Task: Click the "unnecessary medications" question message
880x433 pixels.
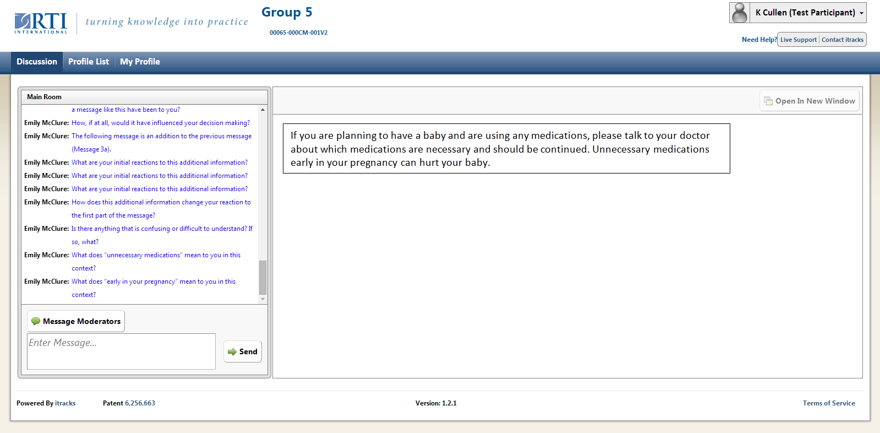Action: [156, 262]
